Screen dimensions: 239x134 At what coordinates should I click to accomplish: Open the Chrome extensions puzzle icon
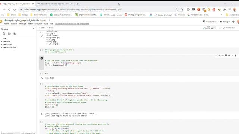pyautogui.click(x=224, y=9)
